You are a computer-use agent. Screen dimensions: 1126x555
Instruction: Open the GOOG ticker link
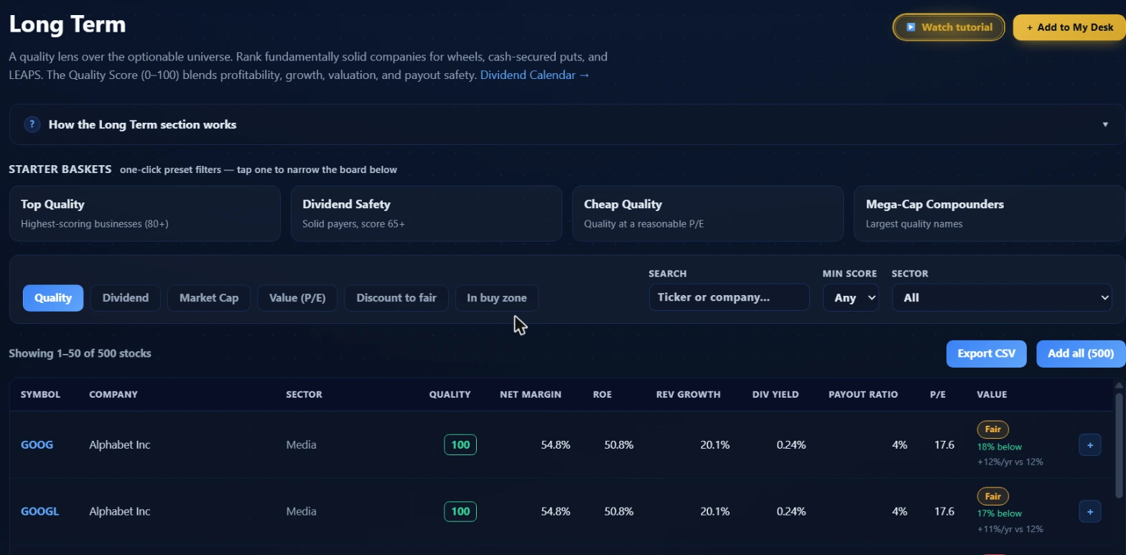(x=37, y=445)
